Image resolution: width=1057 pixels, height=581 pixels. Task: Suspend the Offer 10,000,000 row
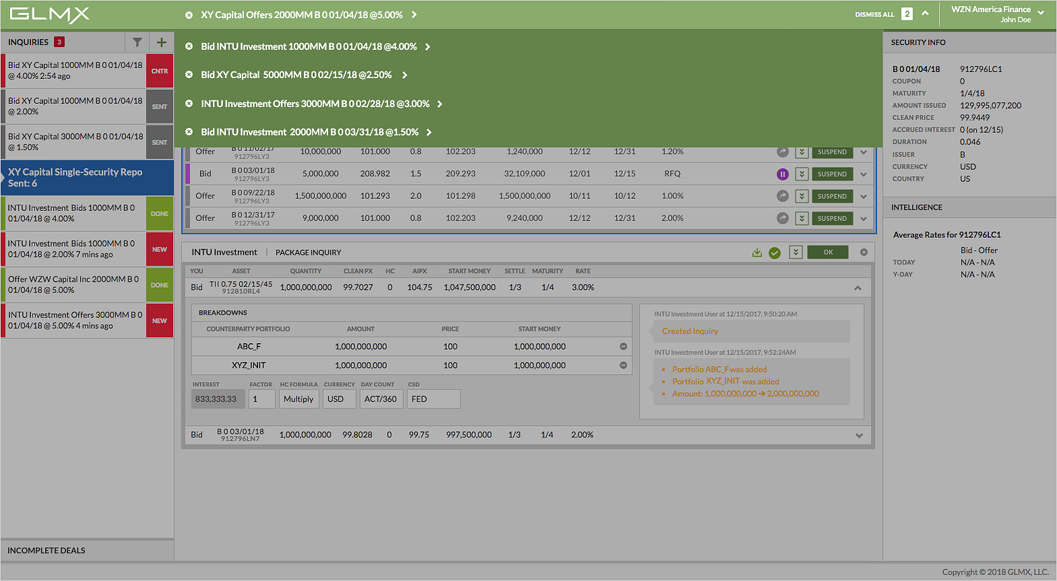pos(833,152)
